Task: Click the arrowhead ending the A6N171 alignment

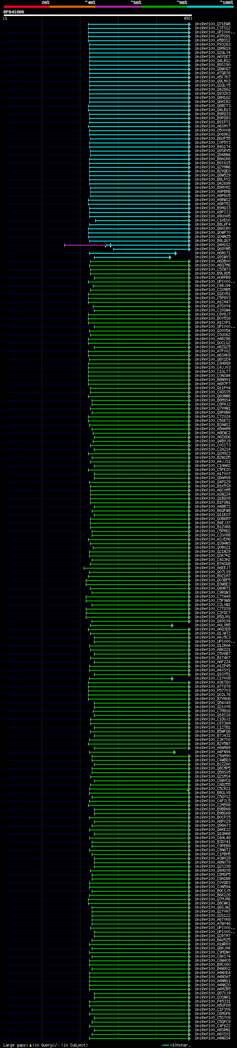Action: (x=176, y=253)
